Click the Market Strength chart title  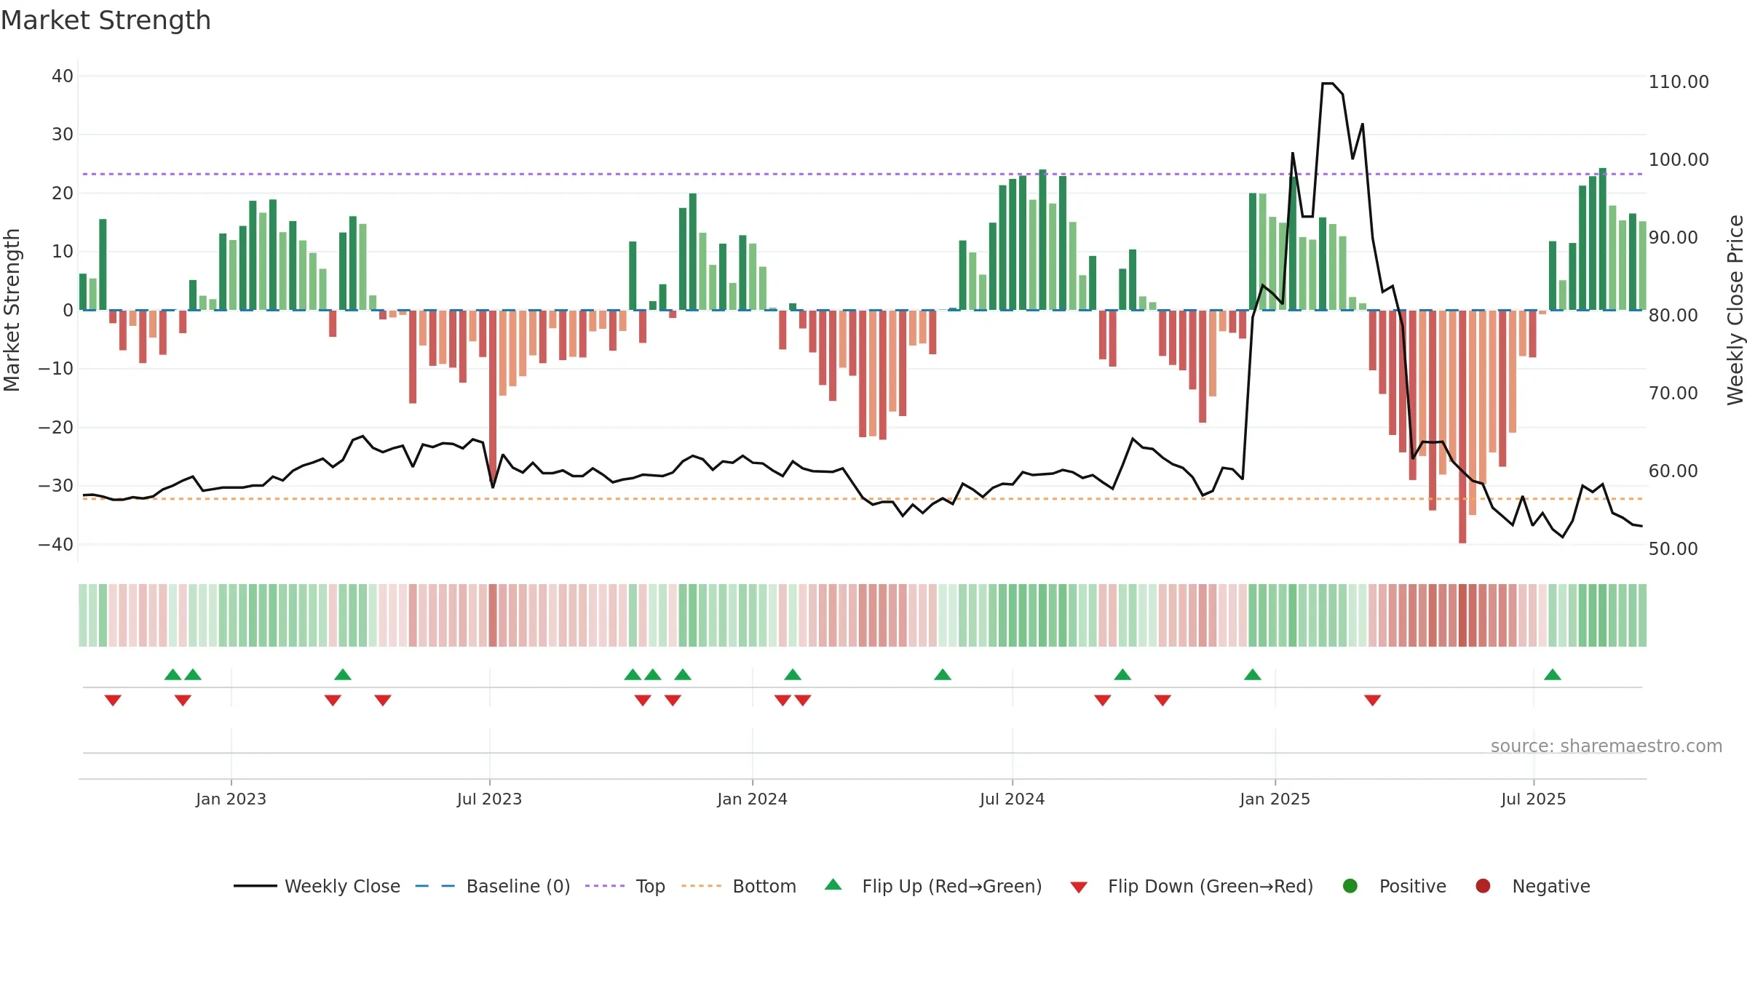coord(106,20)
